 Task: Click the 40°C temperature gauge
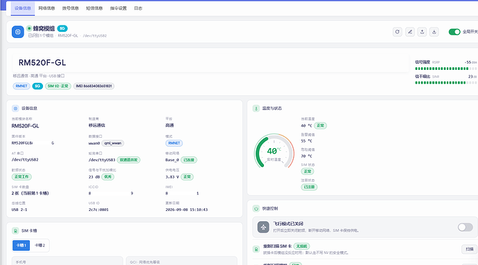point(274,151)
